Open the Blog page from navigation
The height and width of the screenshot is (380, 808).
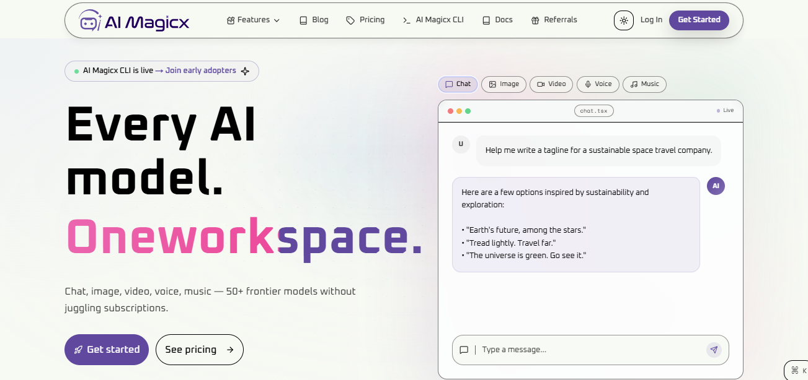314,20
